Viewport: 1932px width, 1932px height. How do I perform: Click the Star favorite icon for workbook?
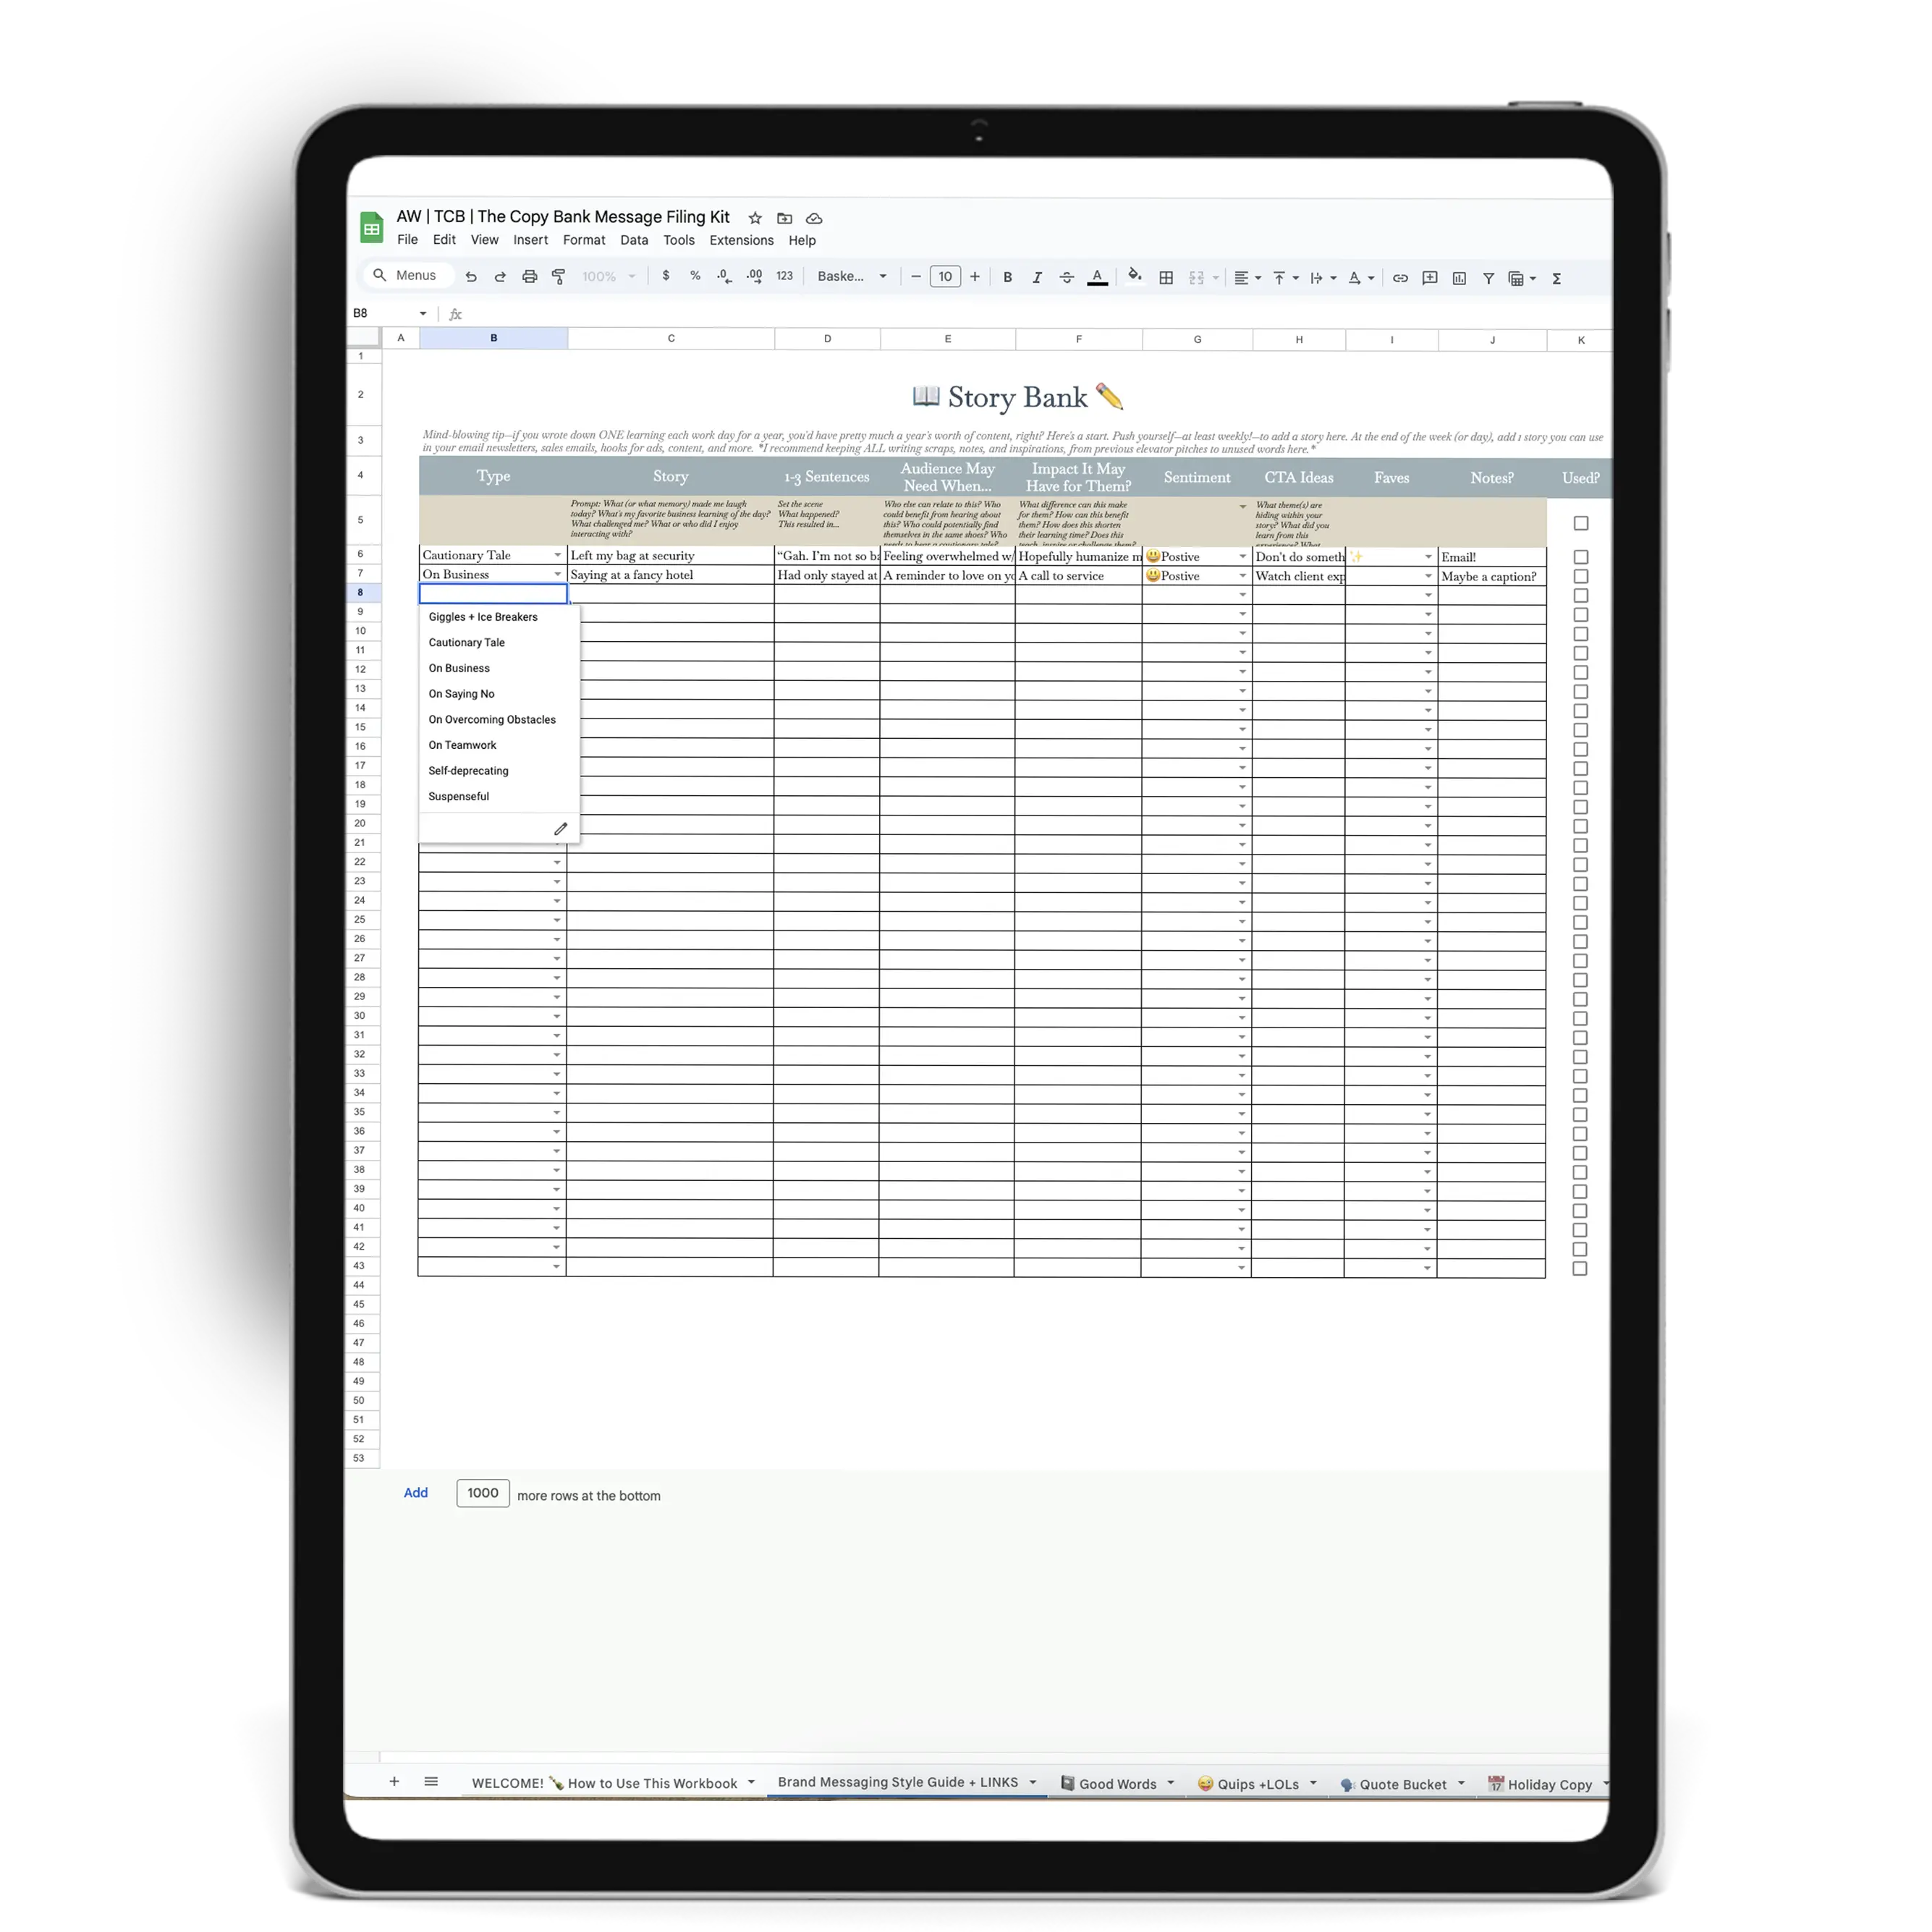tap(750, 218)
